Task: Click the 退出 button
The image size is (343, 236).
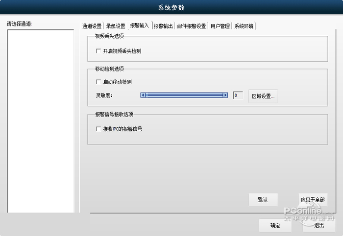Action: pyautogui.click(x=319, y=225)
